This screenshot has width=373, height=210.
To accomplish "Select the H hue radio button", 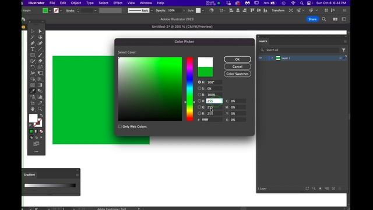I will click(199, 82).
